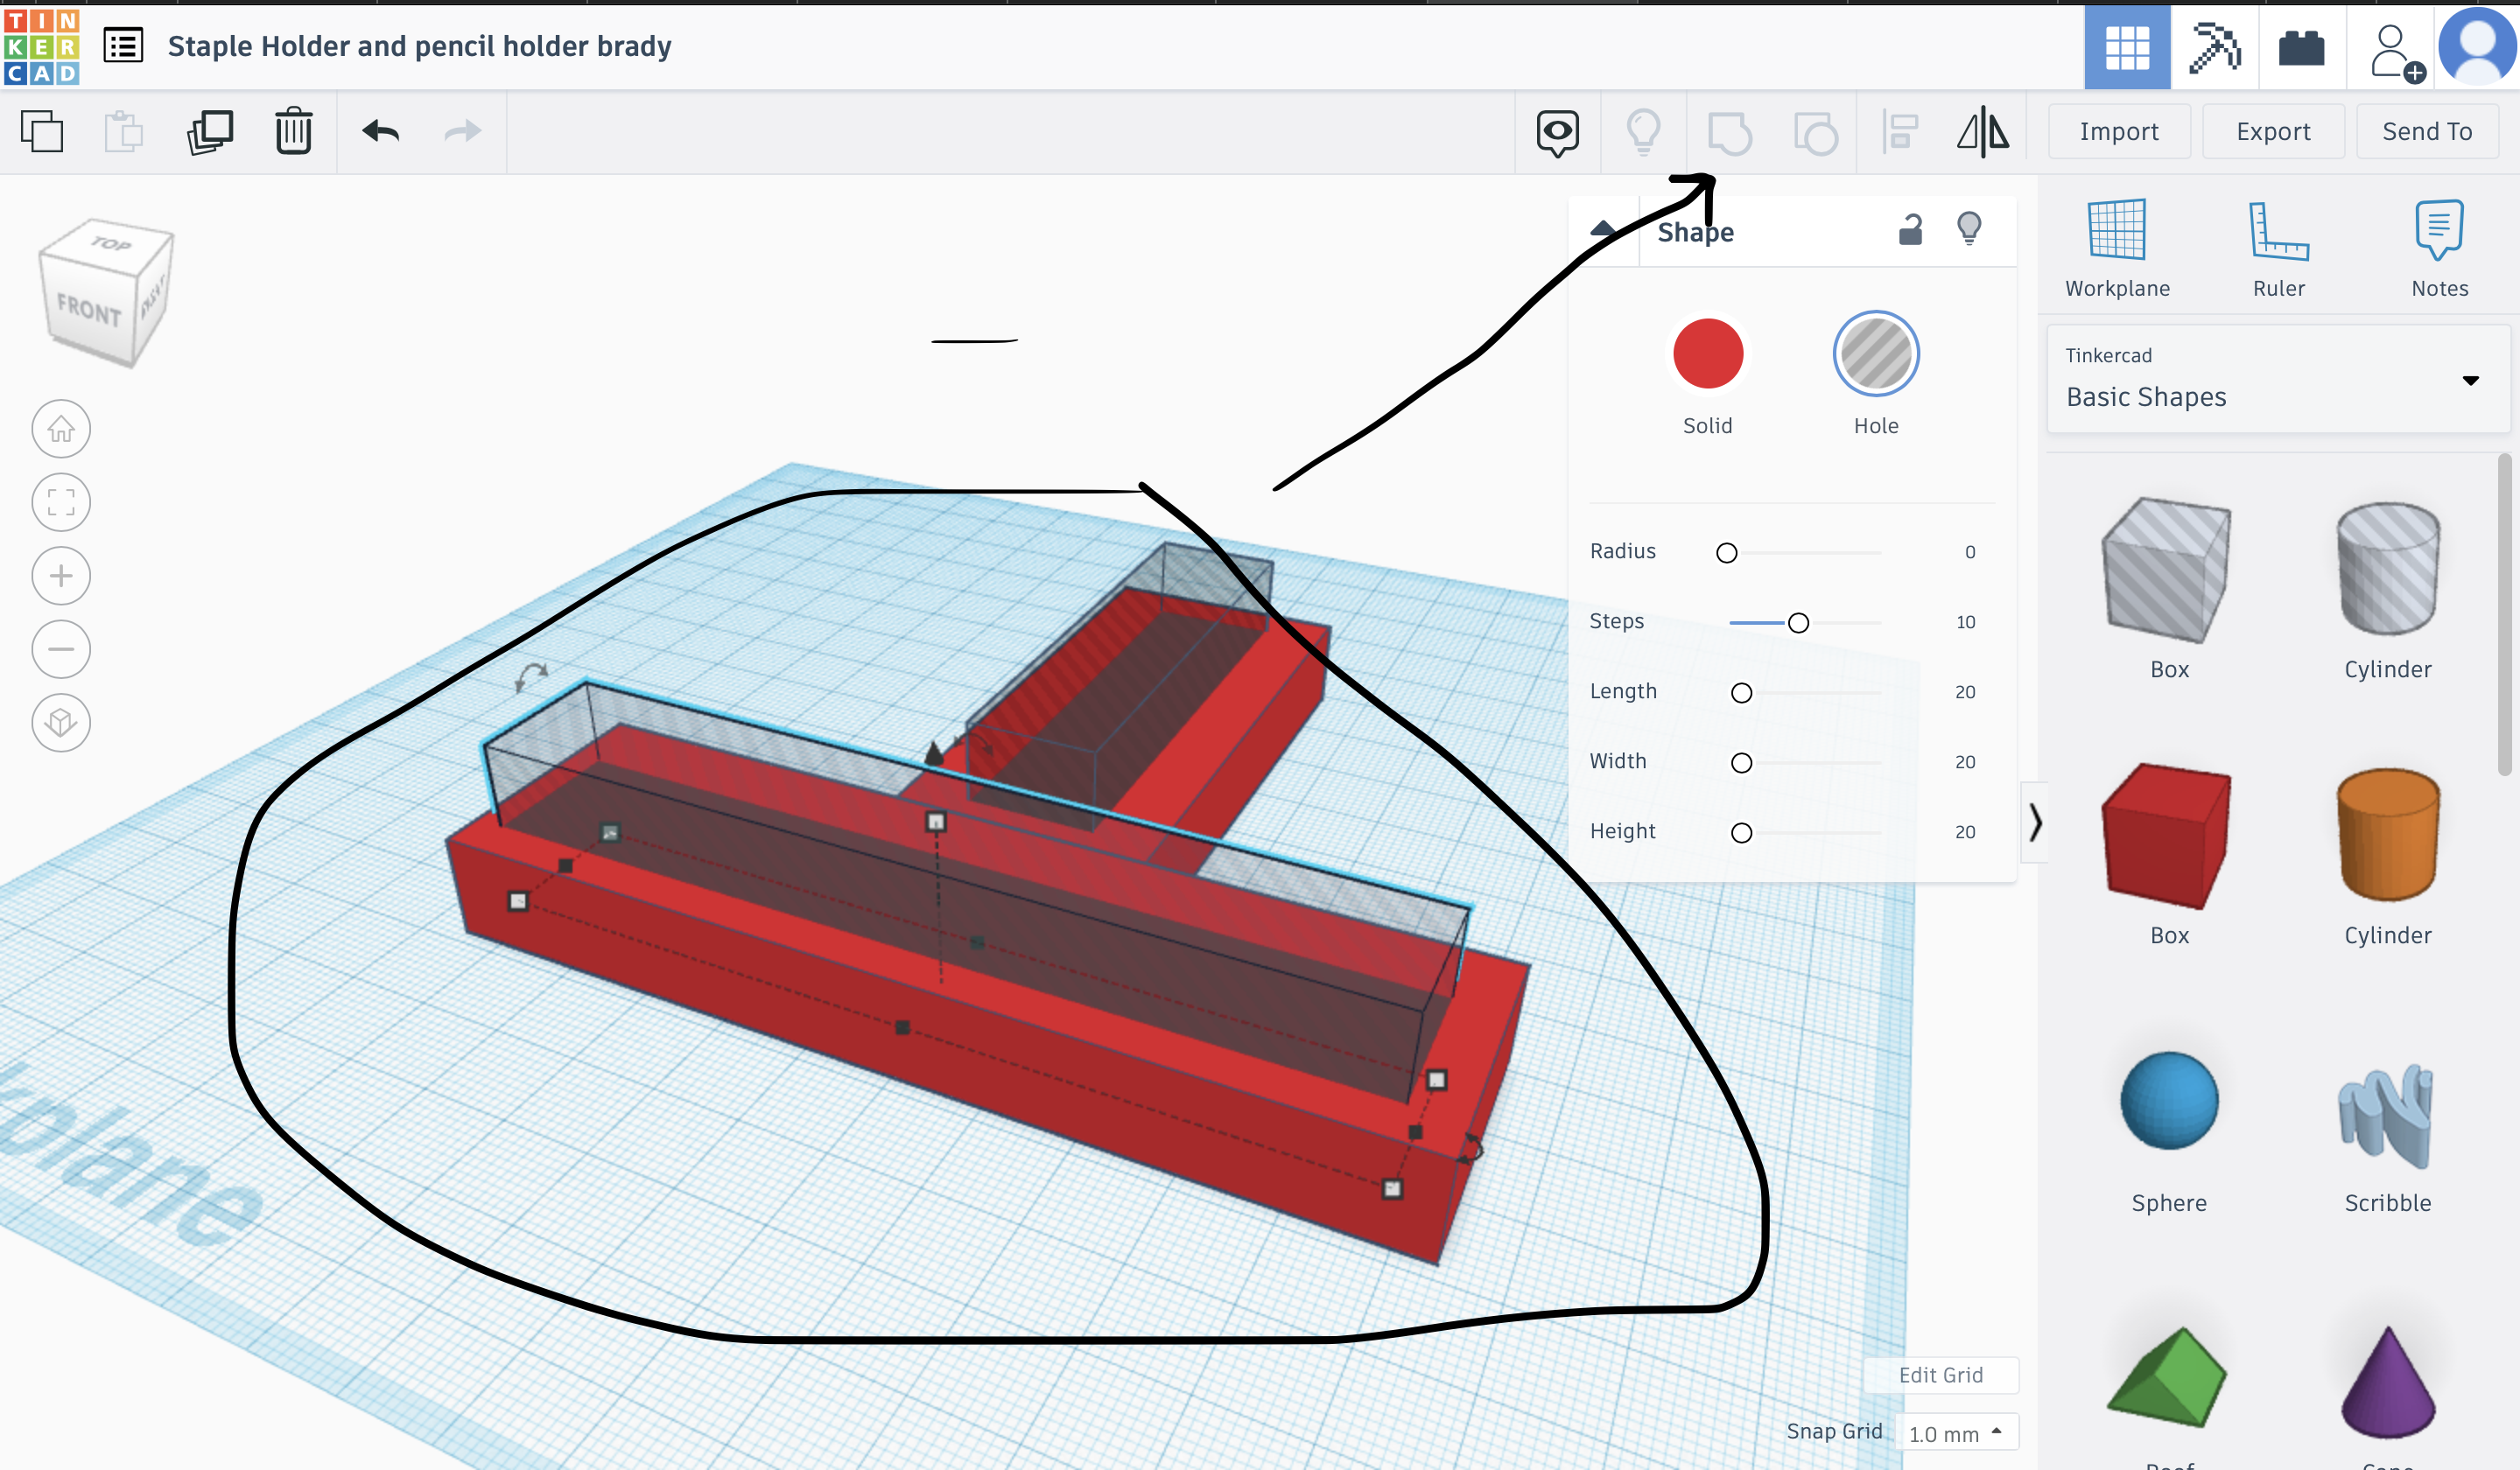The width and height of the screenshot is (2520, 1470).
Task: Click the Steps slider handle
Action: click(x=1798, y=623)
